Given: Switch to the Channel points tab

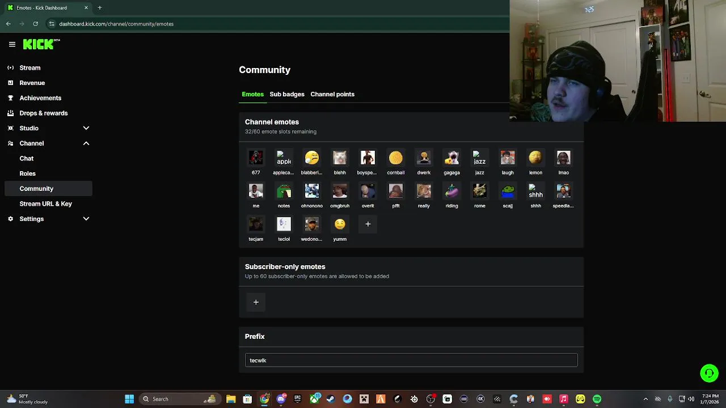Looking at the screenshot, I should point(332,94).
